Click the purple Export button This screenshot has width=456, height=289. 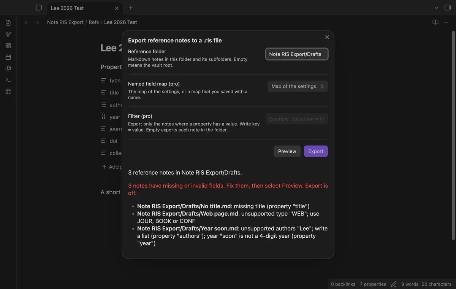[x=316, y=151]
